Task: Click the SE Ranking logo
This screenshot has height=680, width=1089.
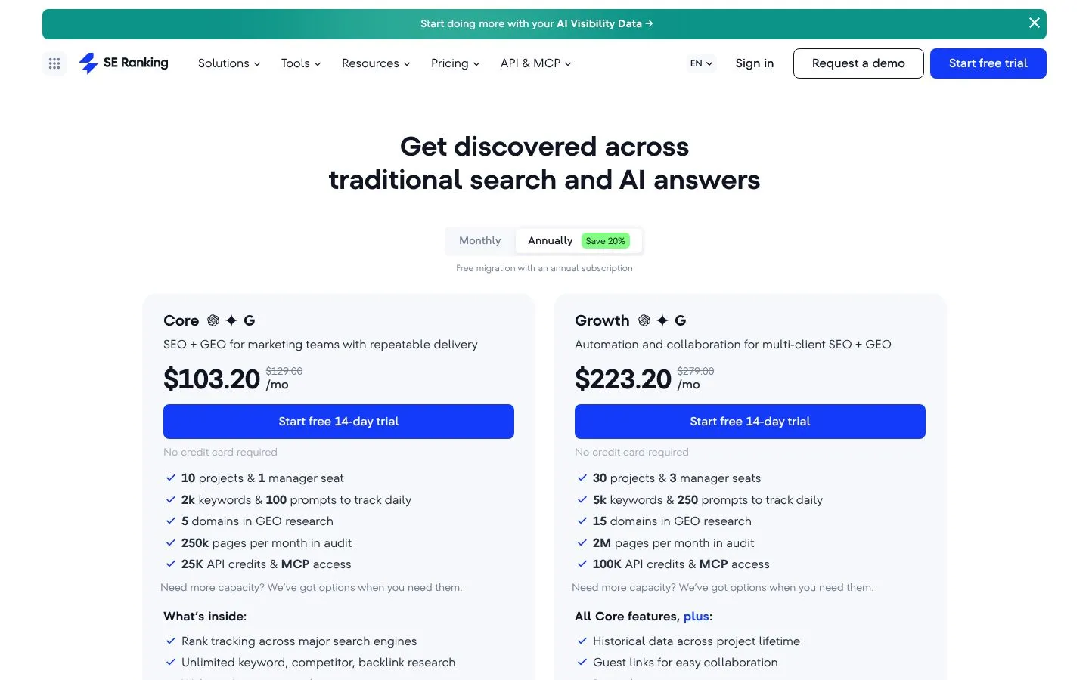Action: [x=123, y=63]
